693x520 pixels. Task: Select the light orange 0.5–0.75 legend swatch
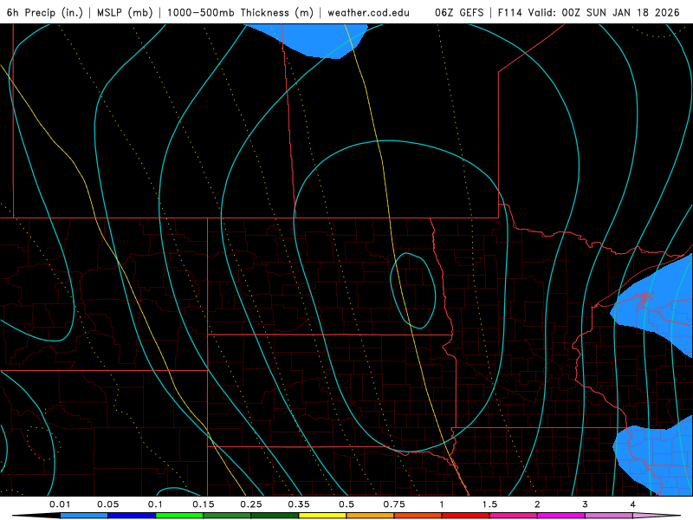(371, 516)
